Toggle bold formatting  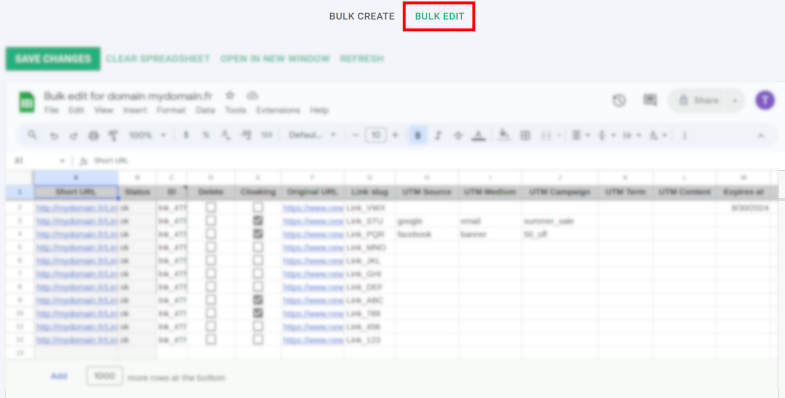(418, 136)
